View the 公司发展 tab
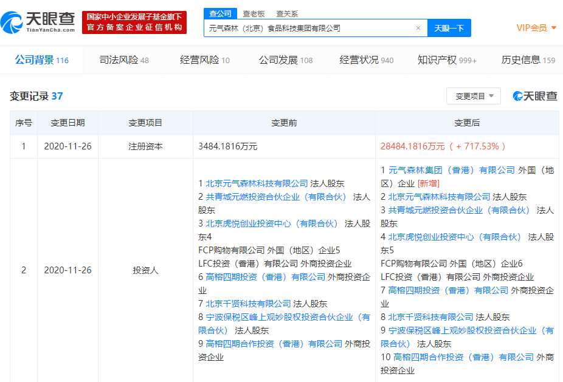The height and width of the screenshot is (382, 563). pyautogui.click(x=285, y=60)
